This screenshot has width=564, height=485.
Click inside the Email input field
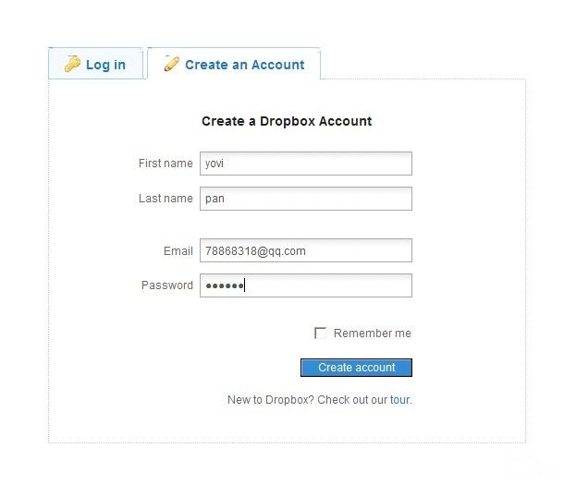[306, 250]
